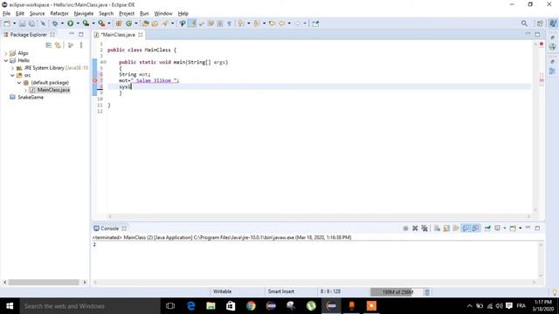Screen dimensions: 559x314
Task: Click the Pin Console icon
Action: 487,229
